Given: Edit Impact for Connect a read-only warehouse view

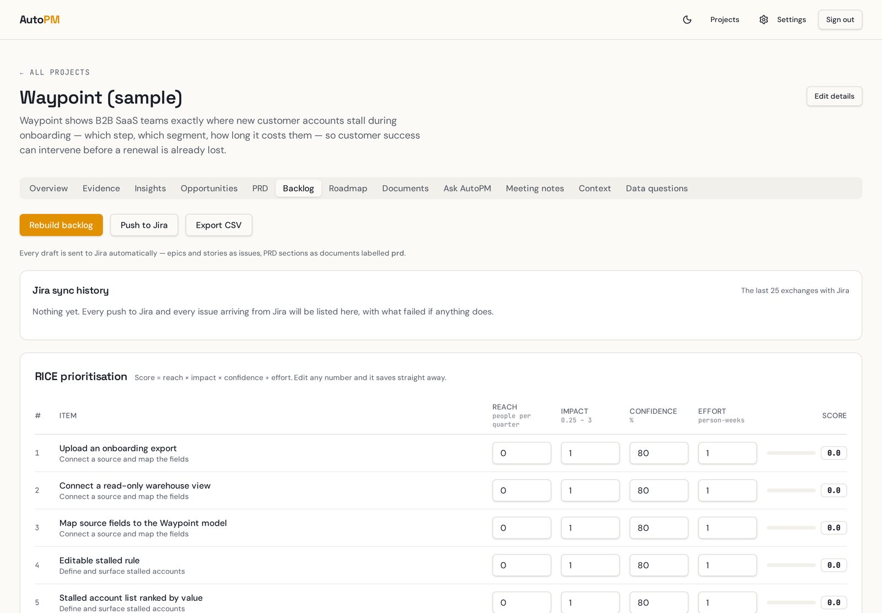Looking at the screenshot, I should tap(590, 491).
